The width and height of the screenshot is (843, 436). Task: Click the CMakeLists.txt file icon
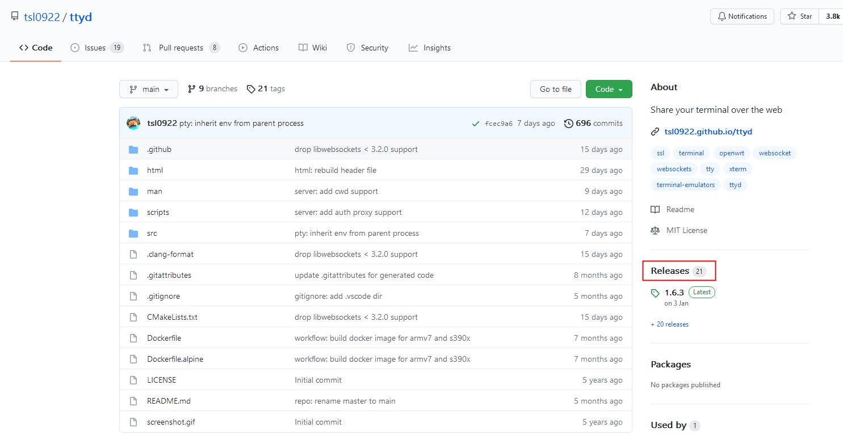(133, 318)
